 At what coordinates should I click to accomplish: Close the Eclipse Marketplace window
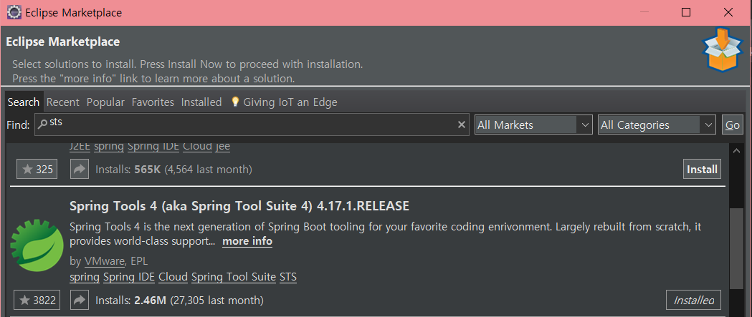728,12
